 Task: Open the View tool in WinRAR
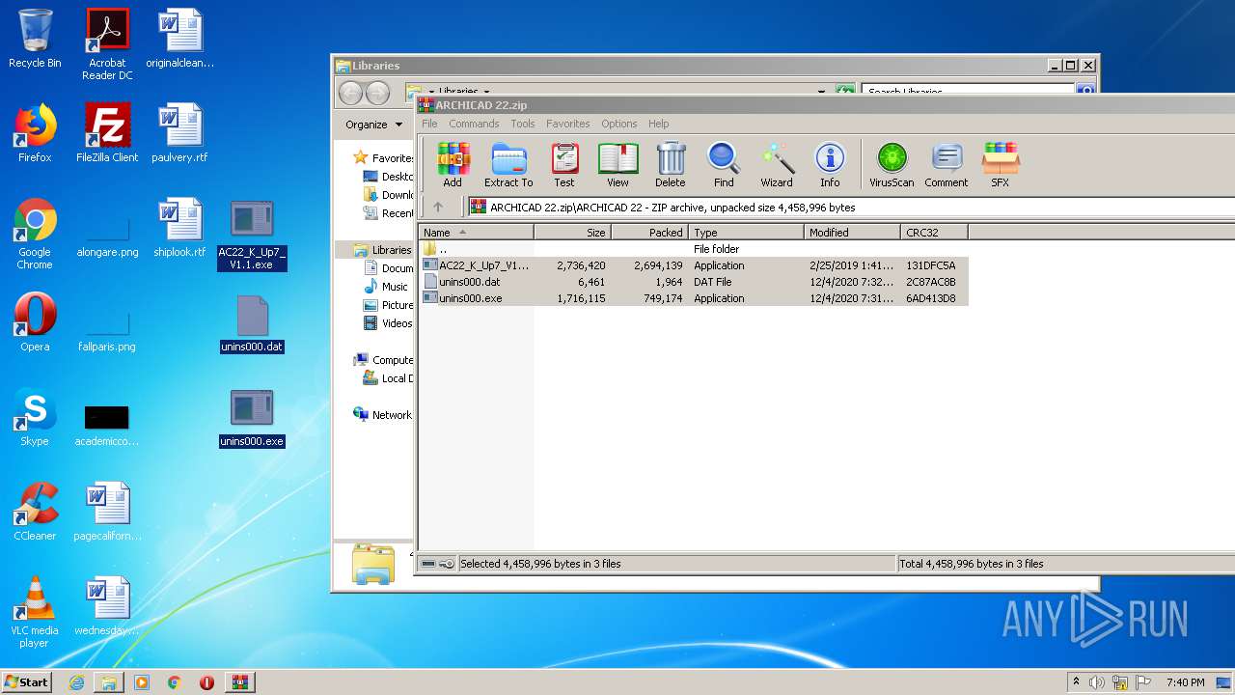coord(617,164)
